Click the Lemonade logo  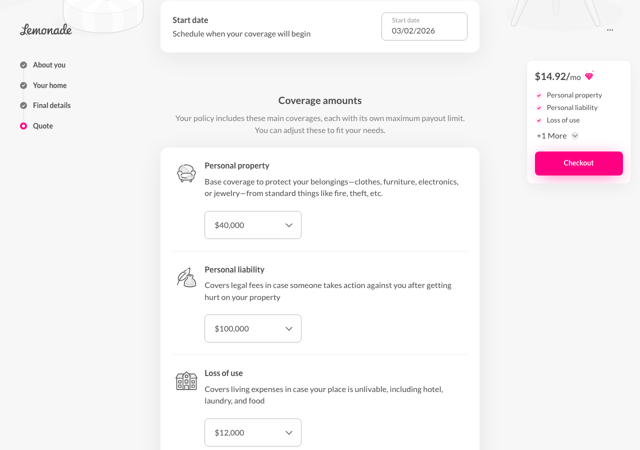coord(45,29)
